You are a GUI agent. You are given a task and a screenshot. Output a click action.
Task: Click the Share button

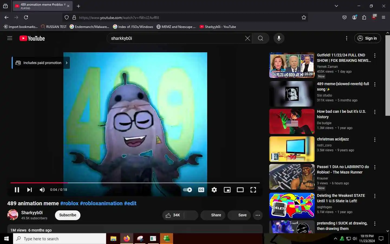[x=213, y=215]
